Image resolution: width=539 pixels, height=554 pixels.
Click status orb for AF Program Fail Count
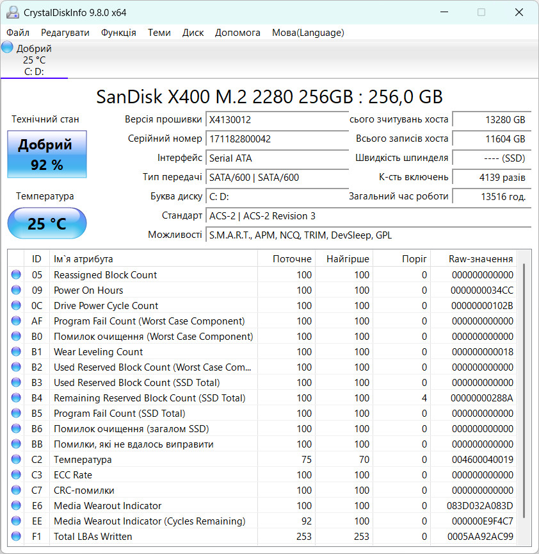coord(16,321)
